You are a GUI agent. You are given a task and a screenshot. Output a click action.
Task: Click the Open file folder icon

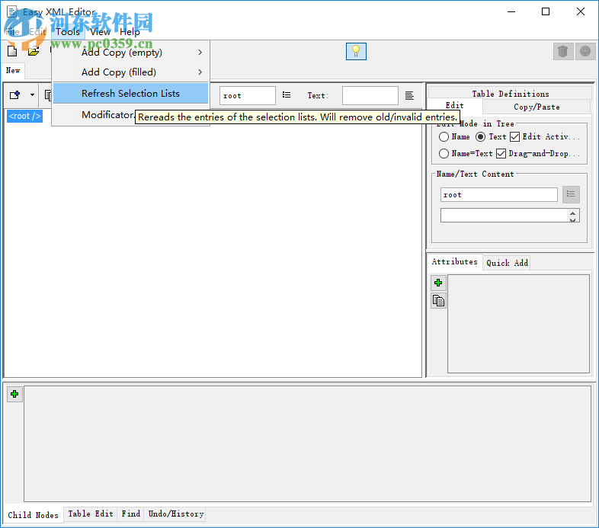pos(34,51)
